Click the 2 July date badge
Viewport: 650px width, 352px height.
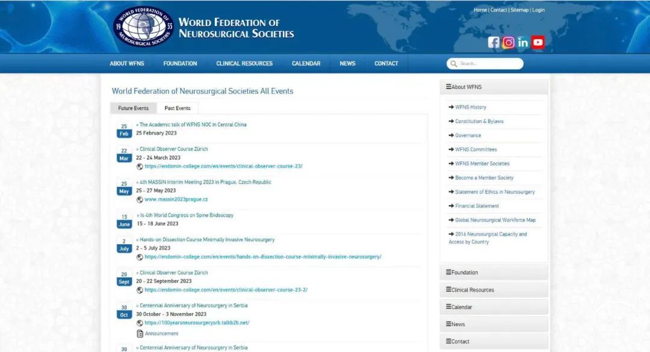click(124, 245)
